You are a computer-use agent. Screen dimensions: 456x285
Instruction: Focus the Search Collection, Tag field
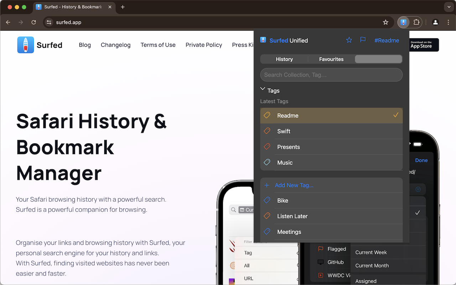(331, 75)
